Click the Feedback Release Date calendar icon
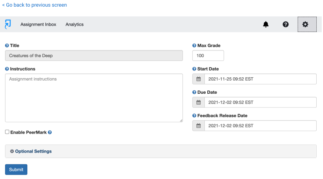Viewport: 323px width, 179px height. pyautogui.click(x=199, y=126)
